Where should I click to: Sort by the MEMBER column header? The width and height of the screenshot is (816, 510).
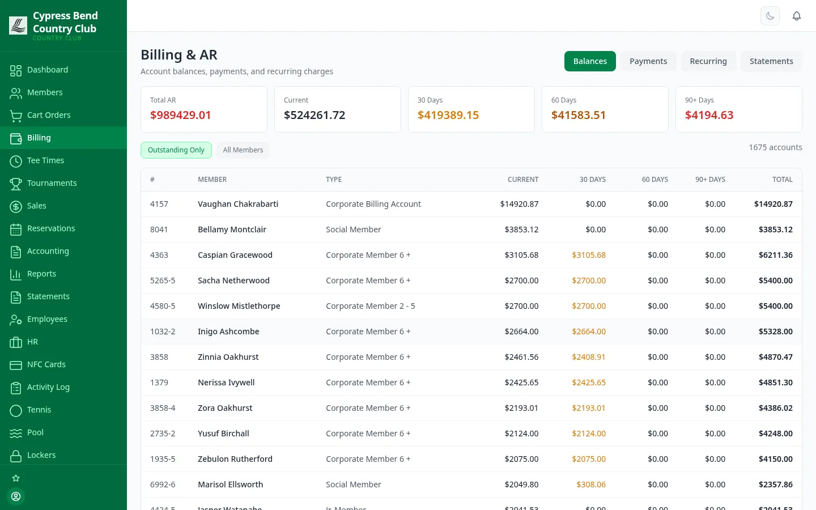tap(212, 180)
